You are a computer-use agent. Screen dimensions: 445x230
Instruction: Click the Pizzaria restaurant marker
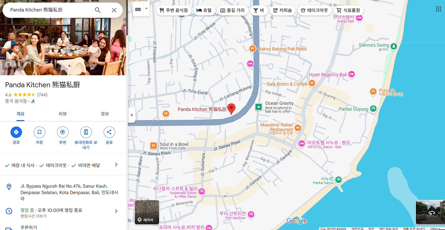pyautogui.click(x=373, y=92)
